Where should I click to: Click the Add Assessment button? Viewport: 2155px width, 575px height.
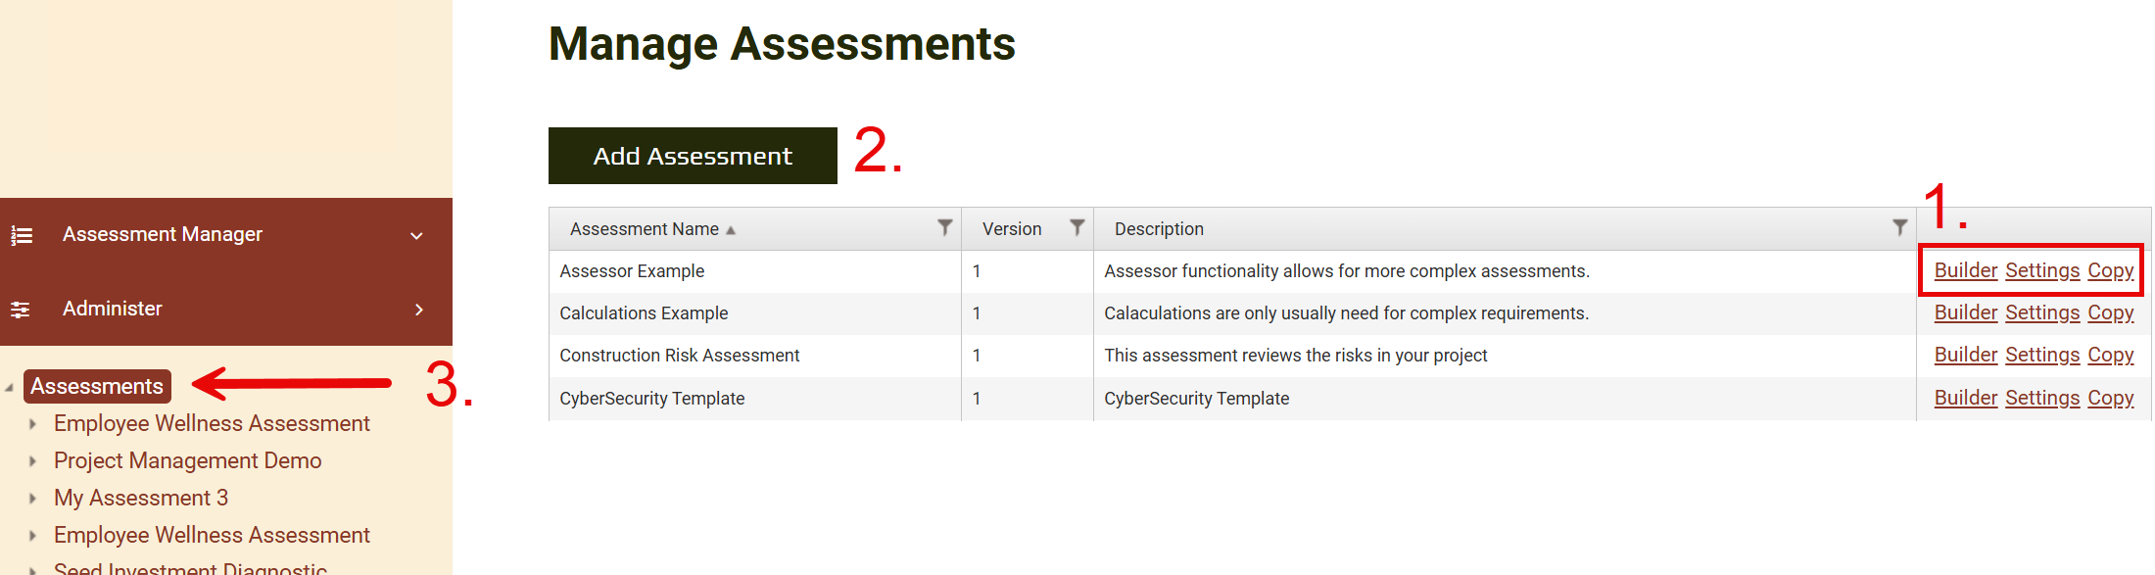click(x=692, y=156)
